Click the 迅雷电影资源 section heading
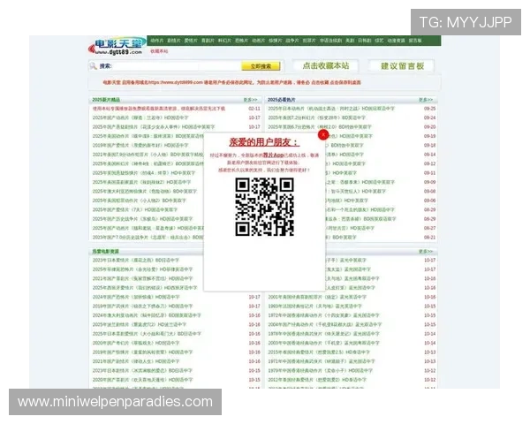 click(x=105, y=252)
